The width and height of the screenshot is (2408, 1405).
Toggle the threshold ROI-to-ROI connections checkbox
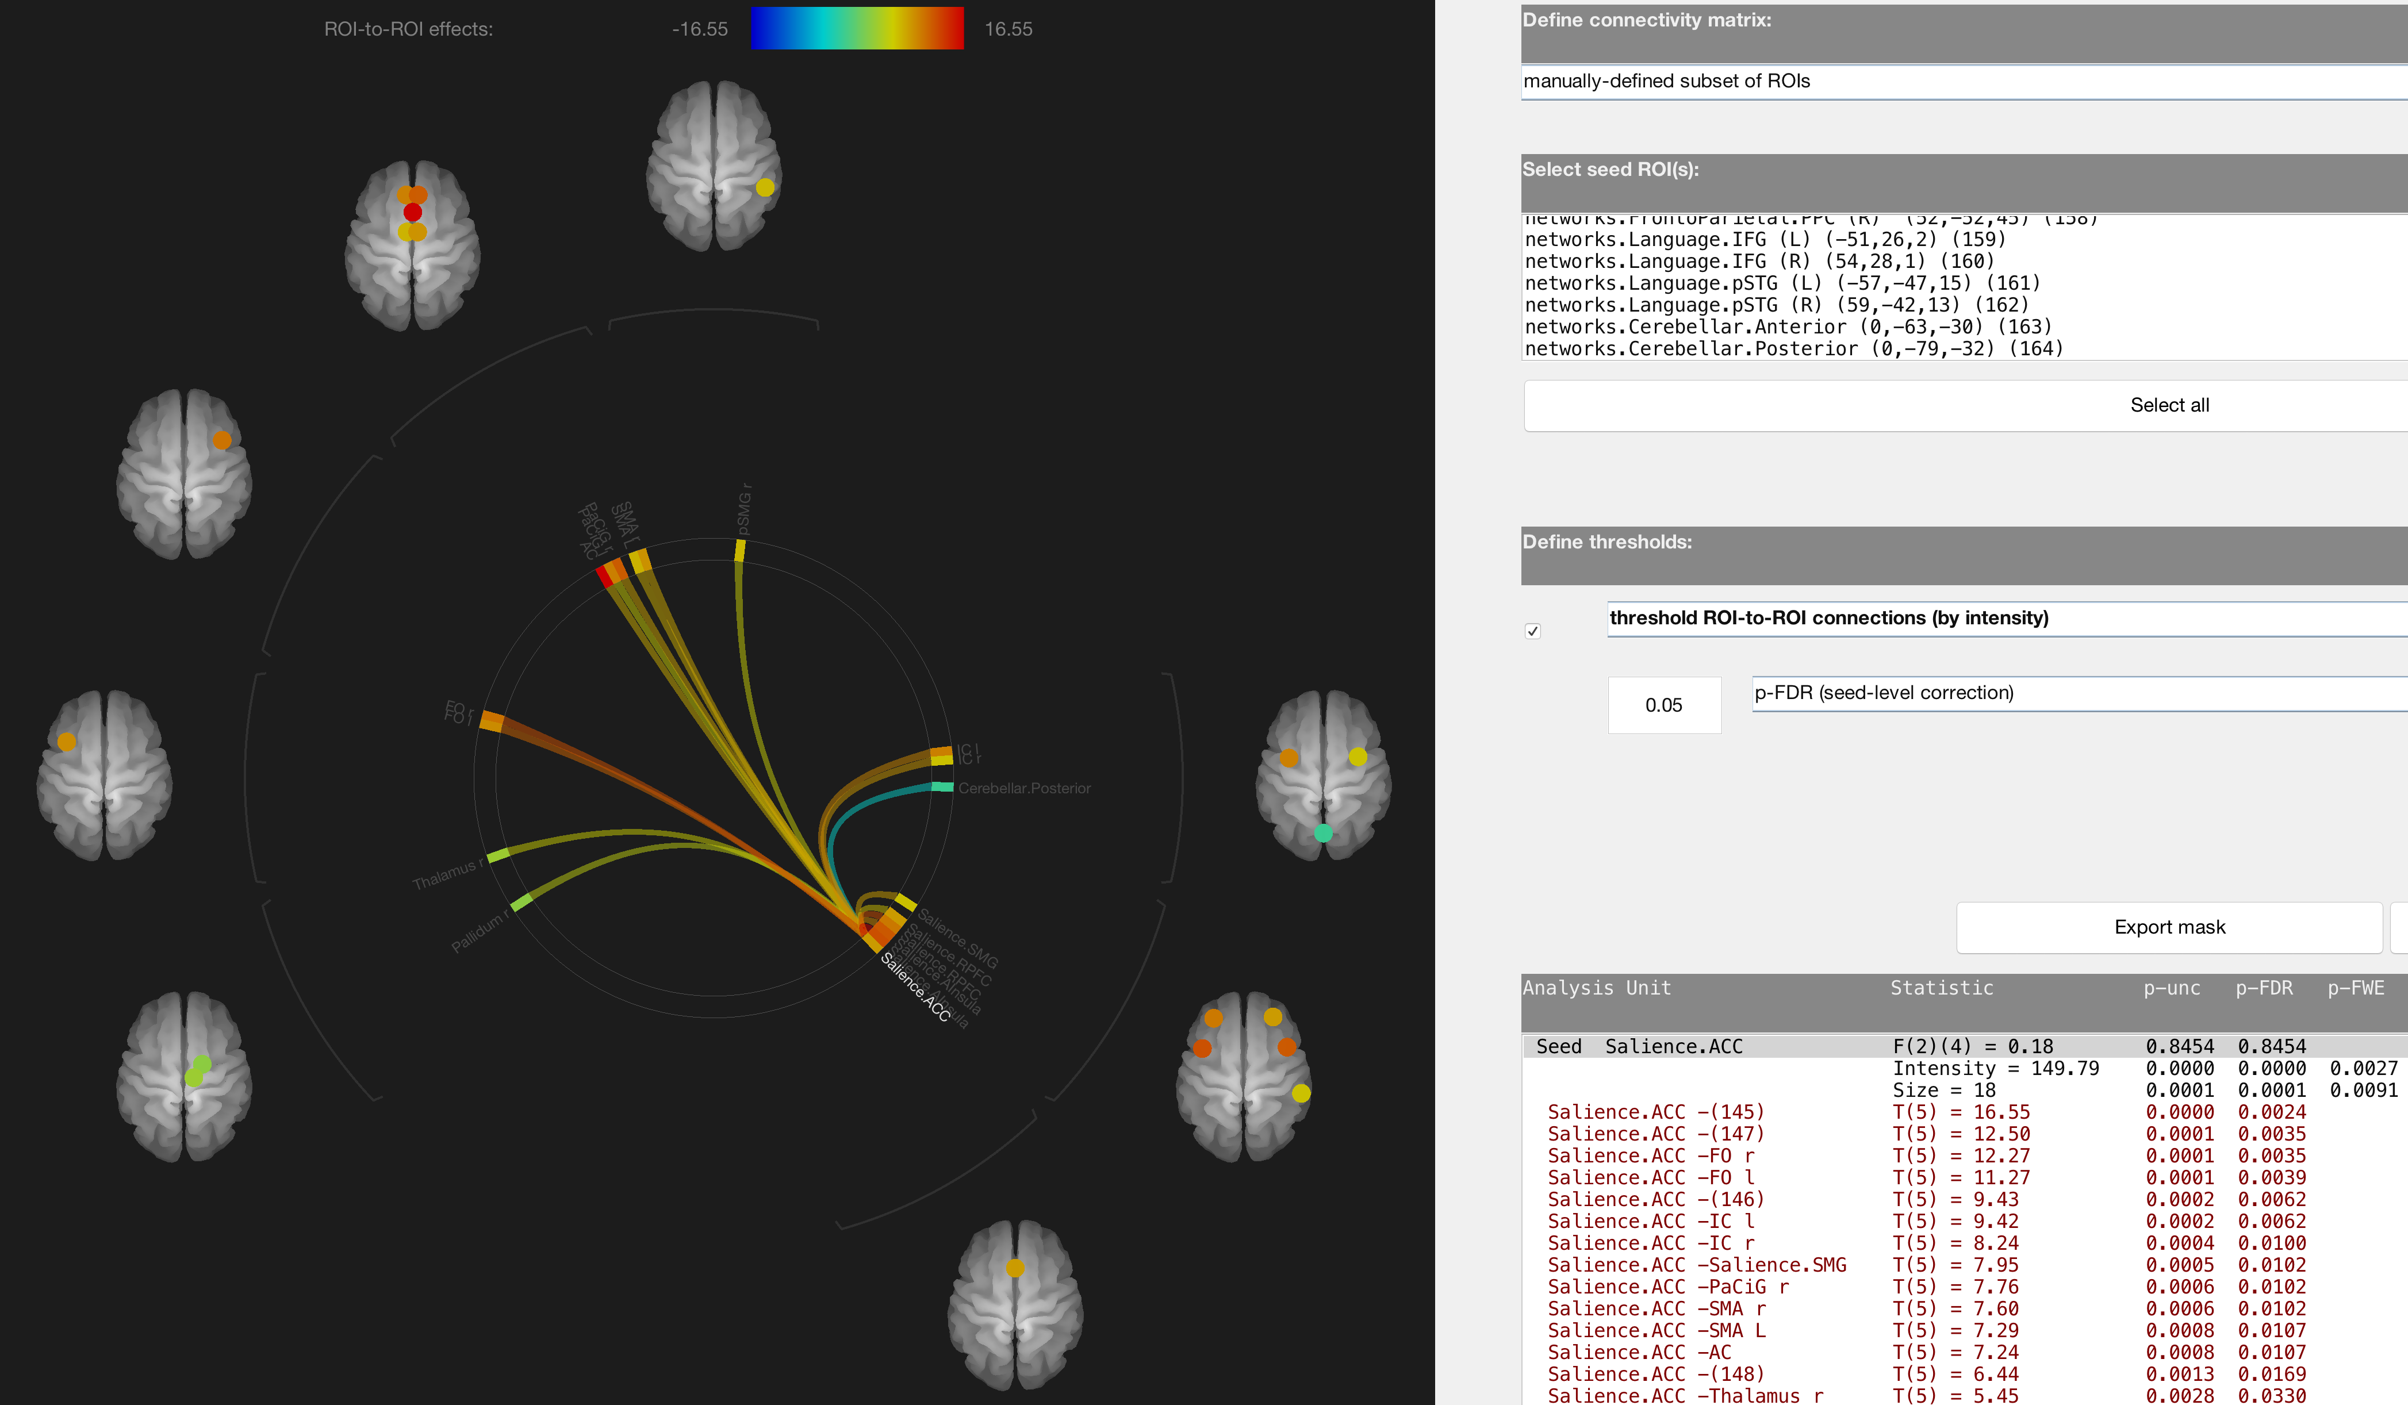(1533, 631)
